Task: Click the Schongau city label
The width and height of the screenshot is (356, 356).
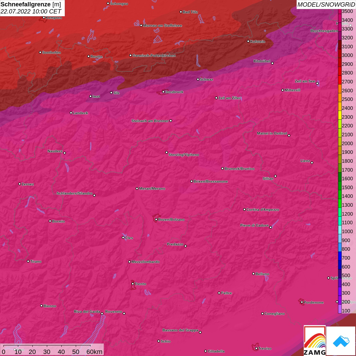Action: pos(119,4)
